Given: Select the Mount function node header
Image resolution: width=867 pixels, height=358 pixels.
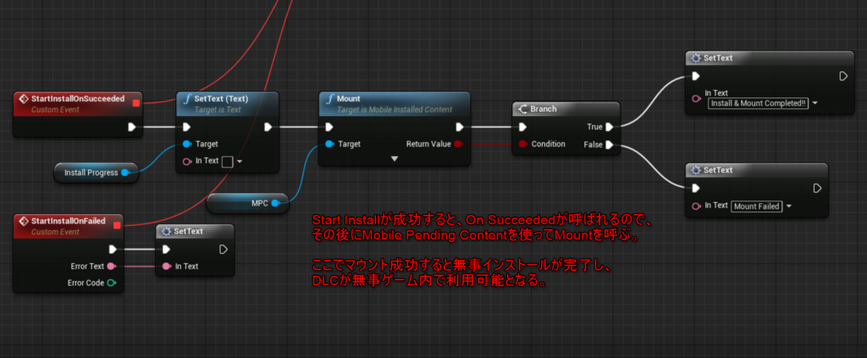Looking at the screenshot, I should pyautogui.click(x=395, y=103).
